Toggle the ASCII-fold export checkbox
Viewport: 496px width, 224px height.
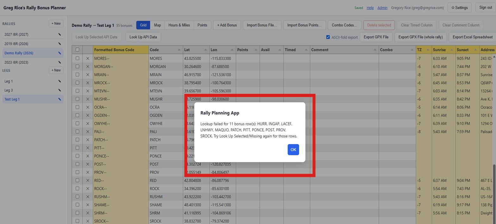(328, 37)
